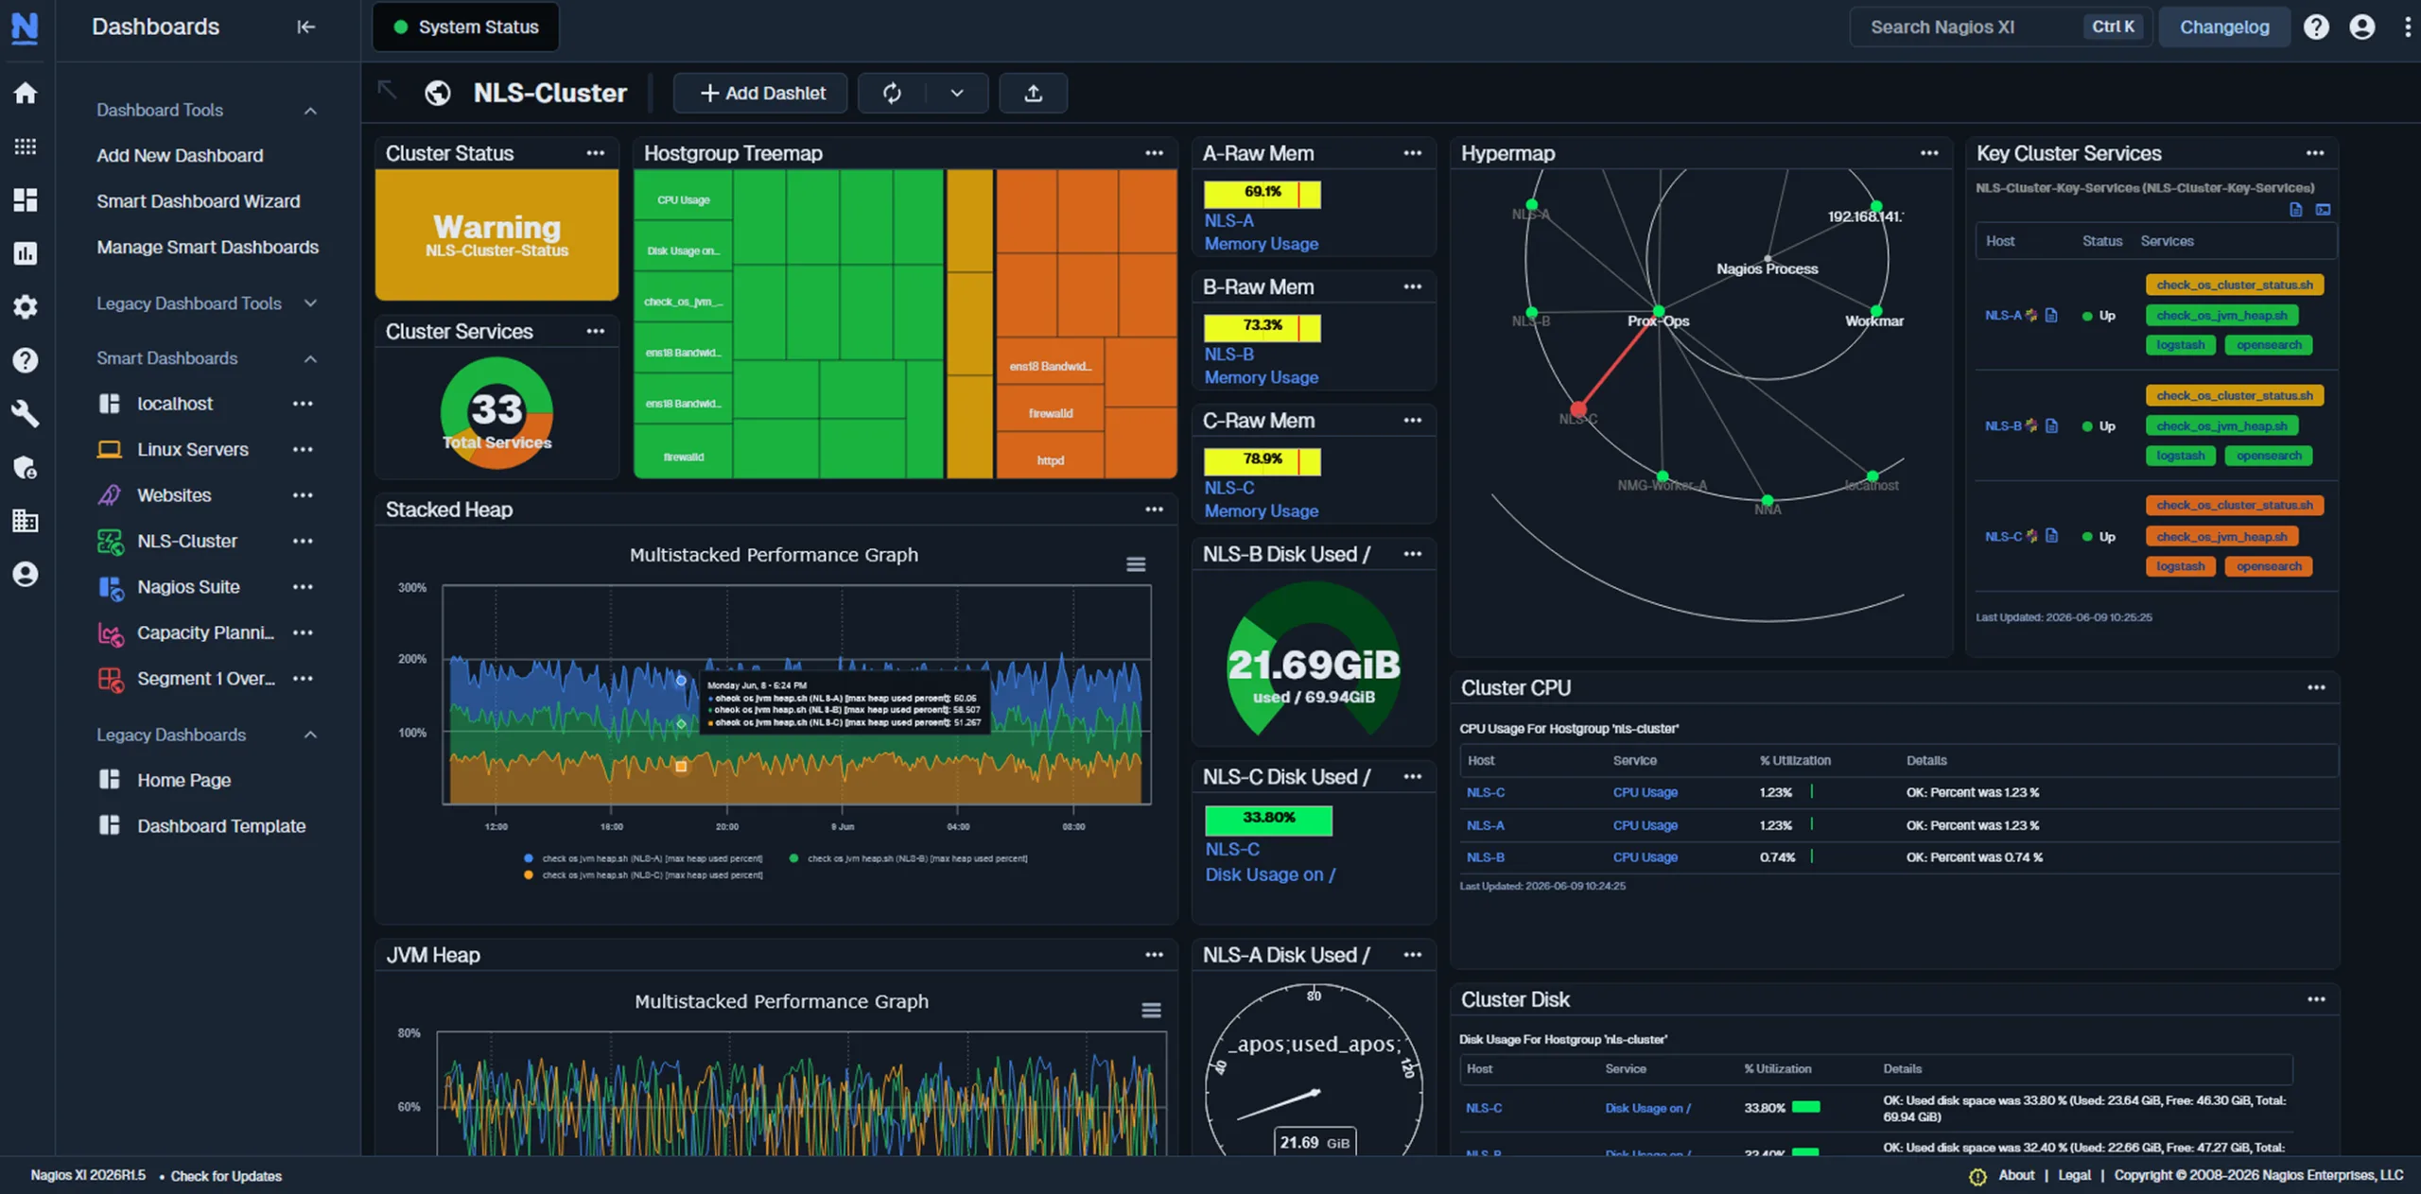Screen dimensions: 2421x1194
Task: Collapse the Smart Dashboards section
Action: pos(310,358)
